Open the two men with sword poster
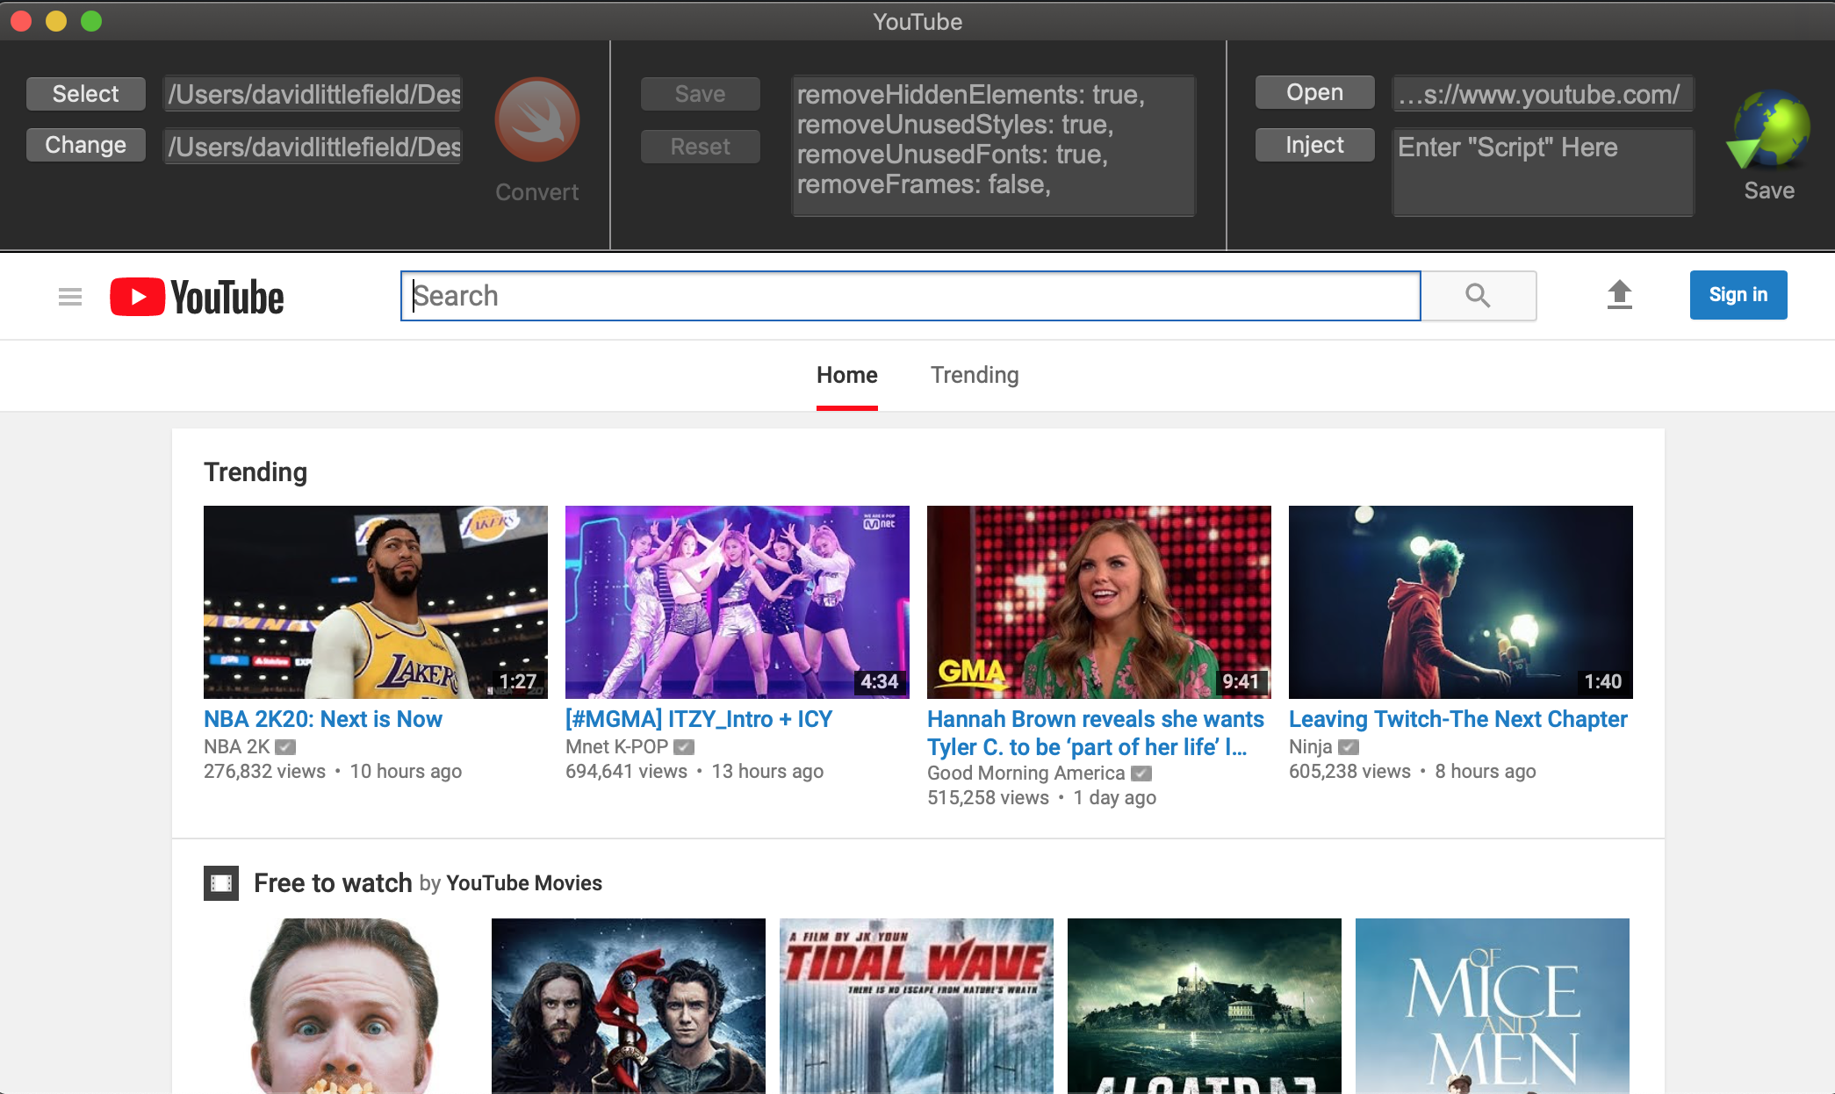Viewport: 1835px width, 1094px height. [629, 1006]
